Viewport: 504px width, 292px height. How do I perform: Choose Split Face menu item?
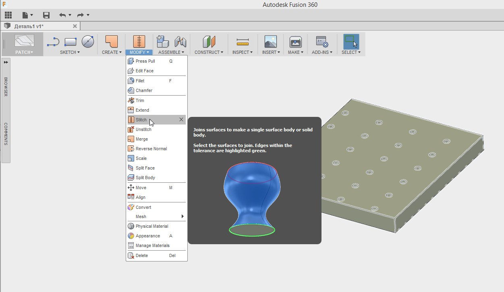[x=156, y=168]
